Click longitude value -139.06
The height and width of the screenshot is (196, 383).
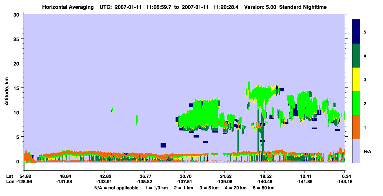coord(224,182)
